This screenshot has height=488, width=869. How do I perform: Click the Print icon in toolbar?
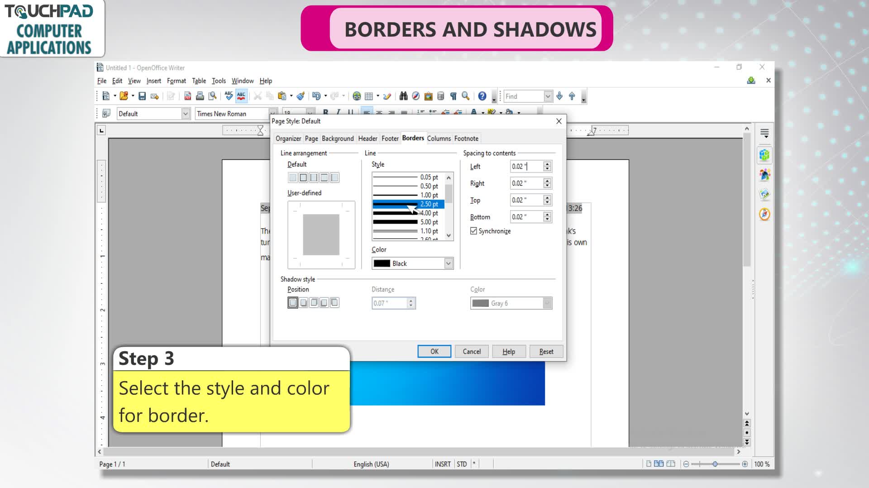(x=200, y=96)
